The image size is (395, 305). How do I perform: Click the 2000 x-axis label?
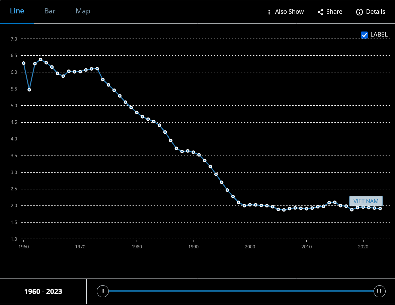pyautogui.click(x=250, y=247)
